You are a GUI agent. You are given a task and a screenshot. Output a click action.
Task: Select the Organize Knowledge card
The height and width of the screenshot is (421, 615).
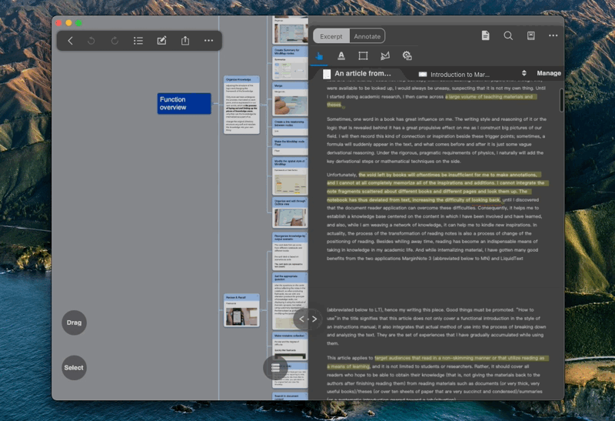pos(241,105)
